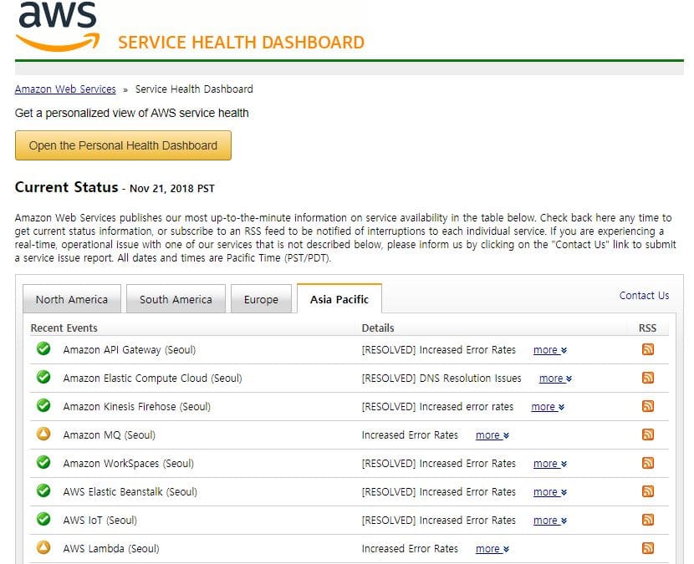
Task: Open the RSS feed for Amazon Kinesis Firehose
Action: tap(647, 406)
